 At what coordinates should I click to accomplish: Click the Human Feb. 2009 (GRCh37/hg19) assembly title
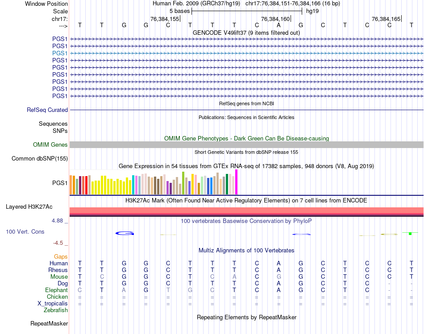(x=196, y=4)
